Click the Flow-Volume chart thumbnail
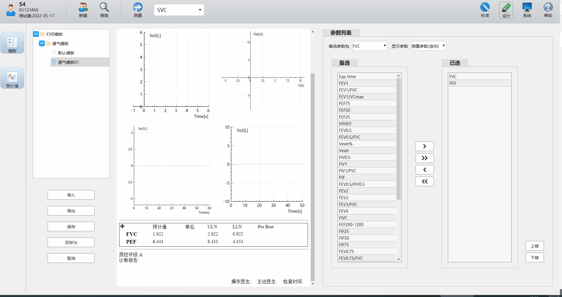This screenshot has width=562, height=297. [x=263, y=70]
